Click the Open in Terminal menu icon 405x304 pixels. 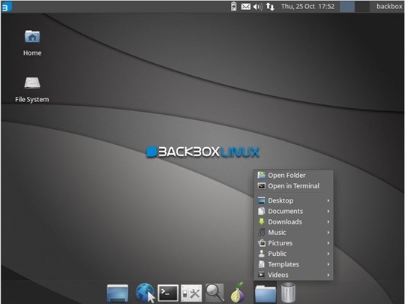click(x=262, y=186)
